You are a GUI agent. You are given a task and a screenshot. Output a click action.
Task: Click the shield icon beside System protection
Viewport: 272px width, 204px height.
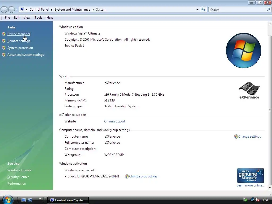(x=4, y=48)
